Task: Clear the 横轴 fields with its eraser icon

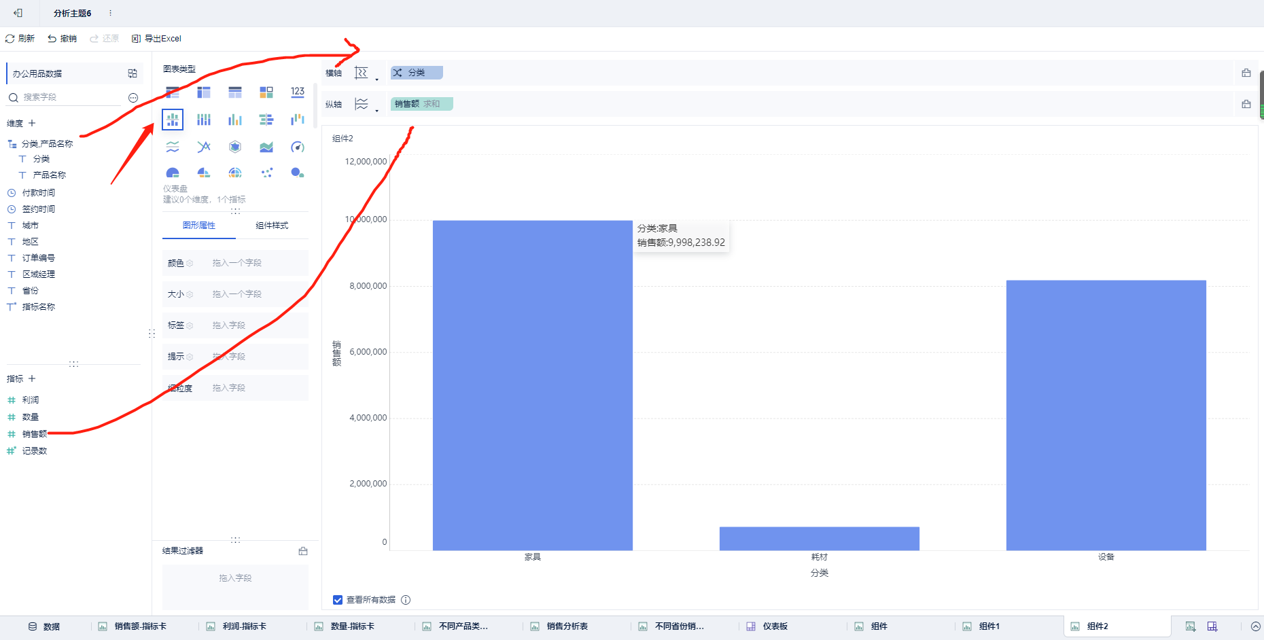Action: point(1246,73)
